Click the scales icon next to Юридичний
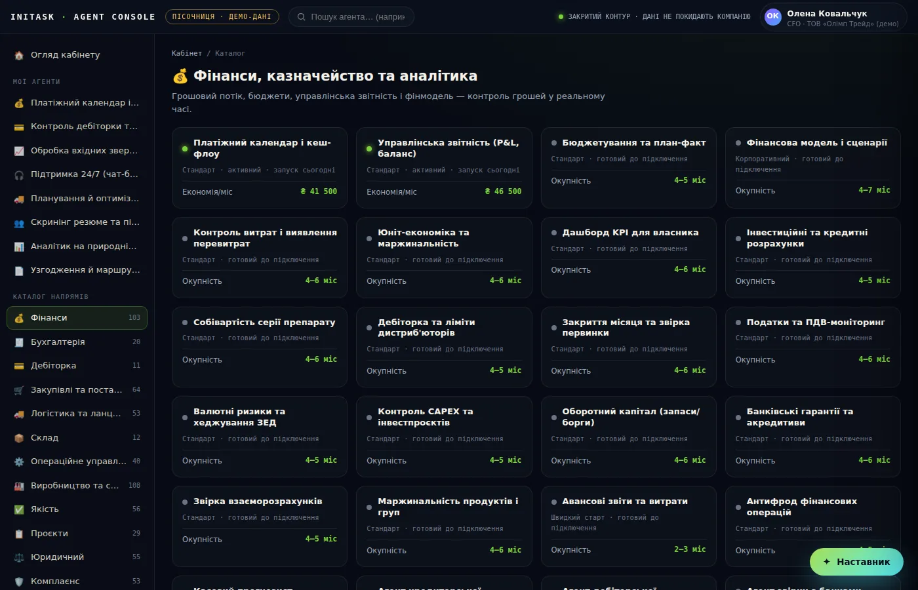Screen dimensions: 918x590 coord(19,557)
